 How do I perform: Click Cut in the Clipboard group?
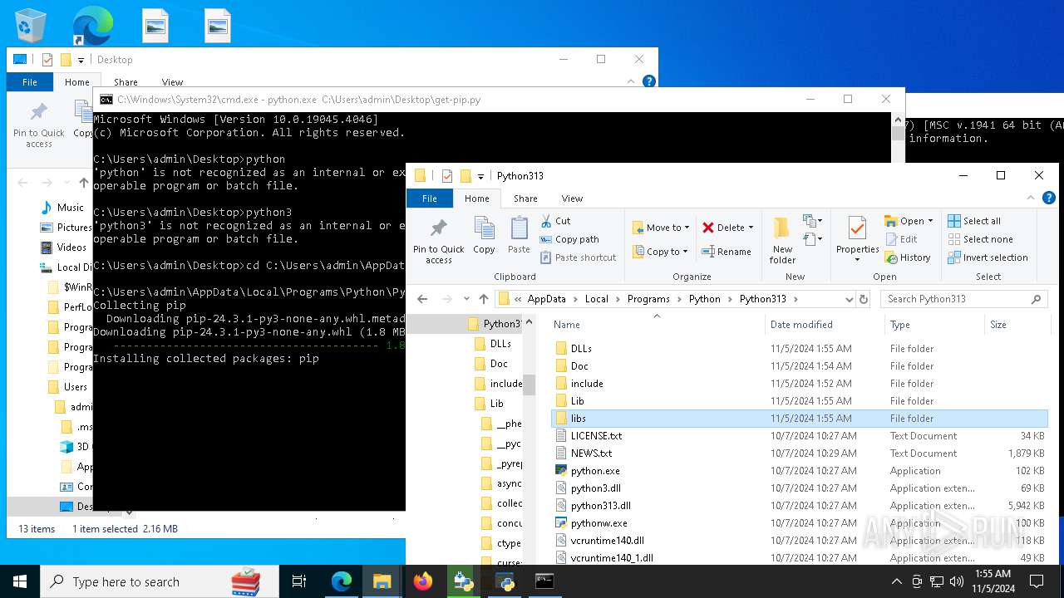(555, 221)
